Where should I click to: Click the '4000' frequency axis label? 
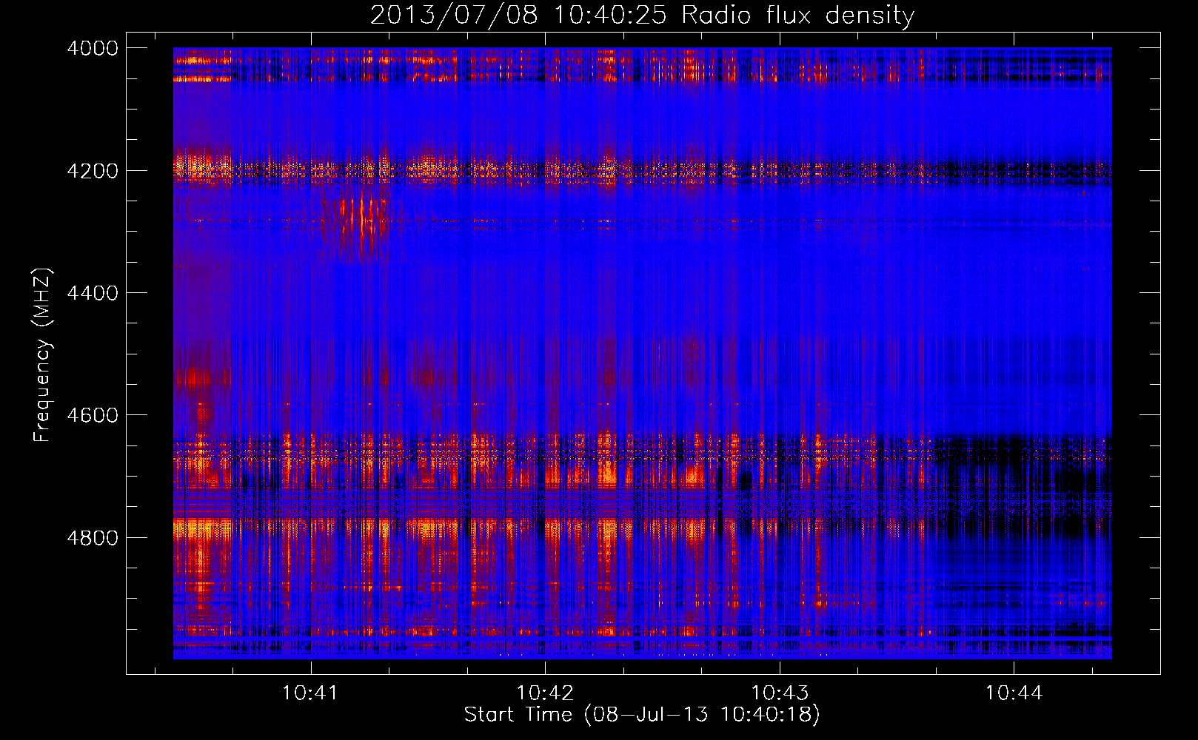93,48
